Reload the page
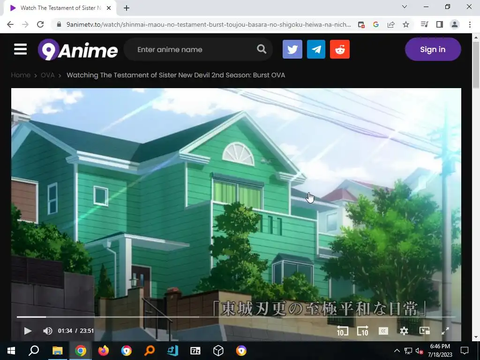The width and height of the screenshot is (480, 360). pyautogui.click(x=40, y=24)
